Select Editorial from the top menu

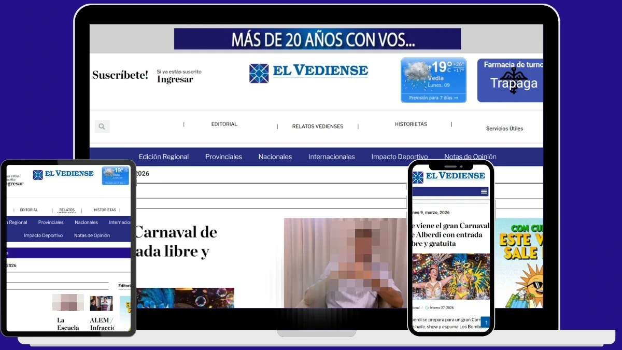(224, 124)
